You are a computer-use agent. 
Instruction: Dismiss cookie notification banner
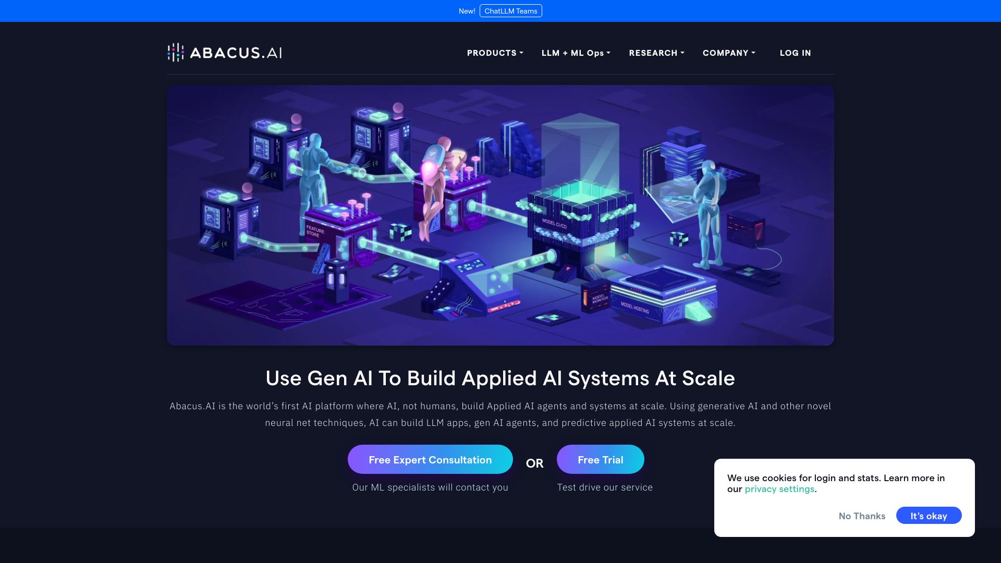862,515
